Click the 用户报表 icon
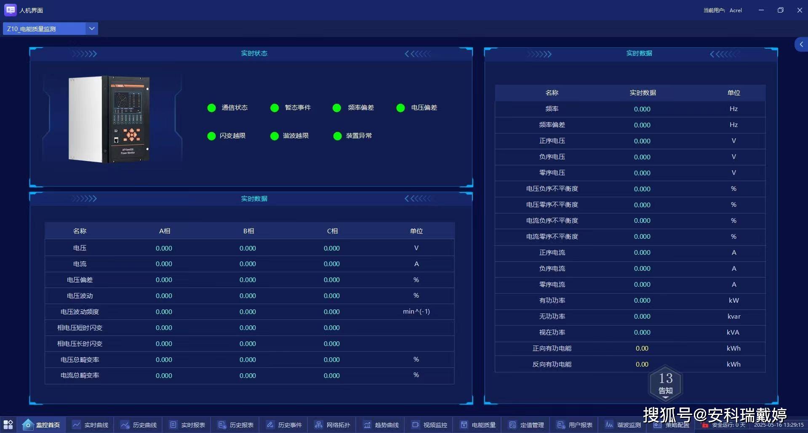 click(x=561, y=425)
